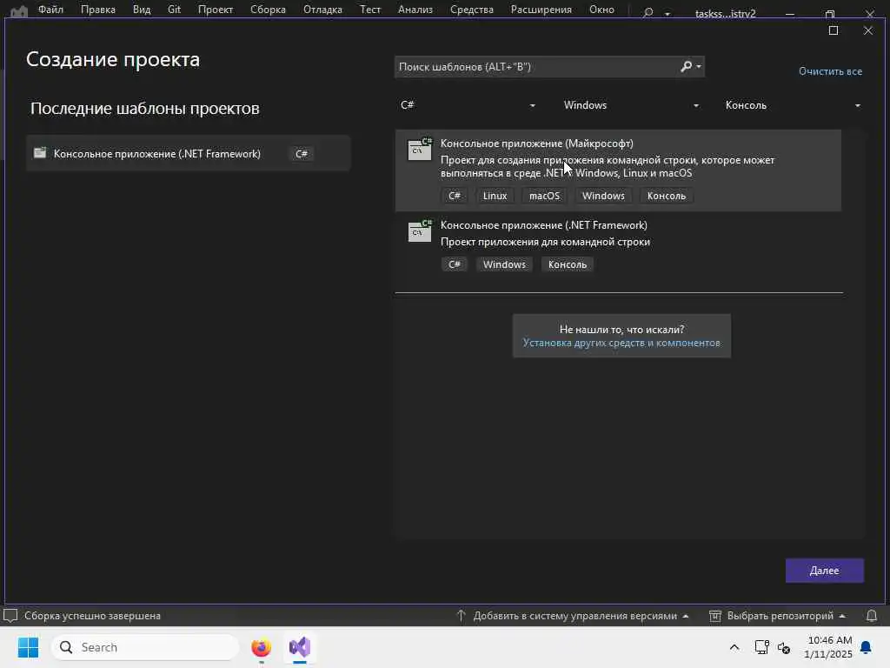Click the repository icon next to Выбрать репозиторий
This screenshot has height=668, width=890.
pos(715,616)
